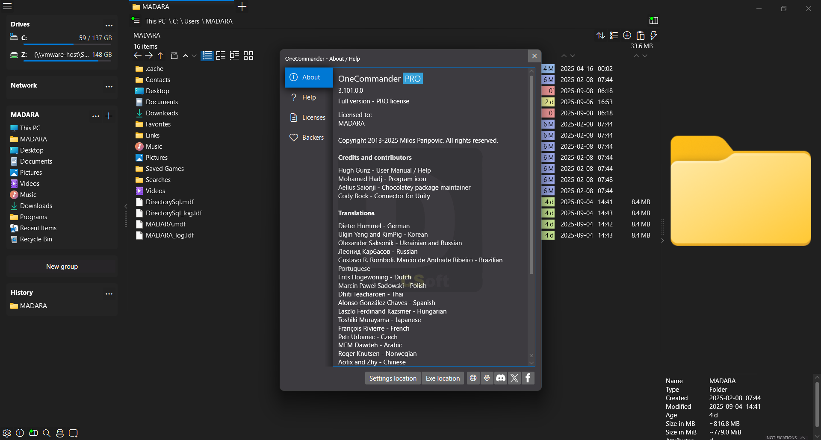Toggle the layout panel icon in bottom bar
This screenshot has width=821, height=440.
(x=33, y=433)
